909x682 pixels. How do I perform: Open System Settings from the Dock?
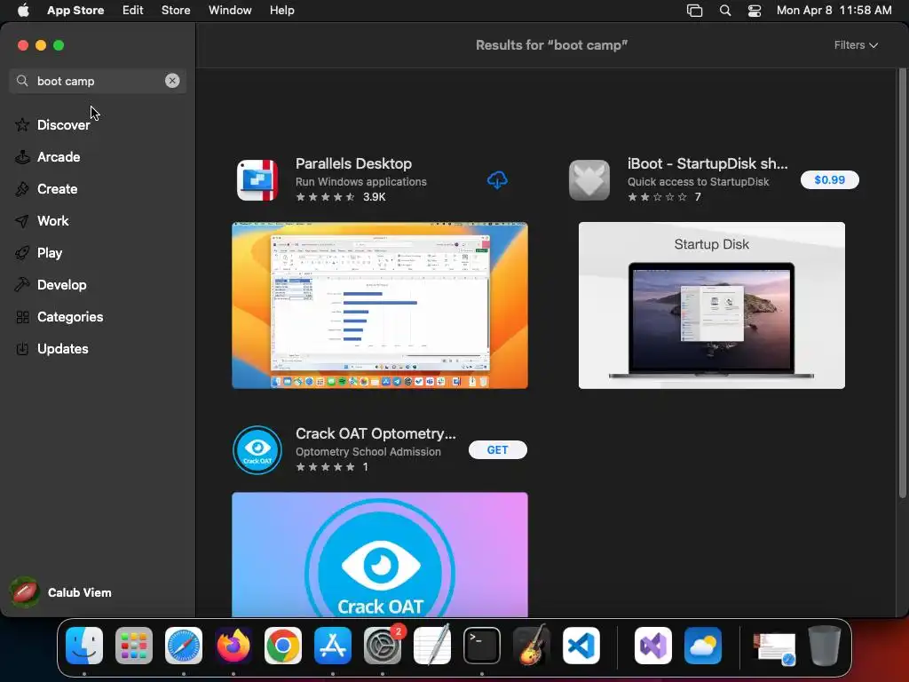[383, 645]
